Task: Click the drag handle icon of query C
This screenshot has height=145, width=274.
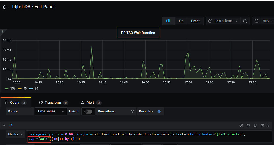Action: click(268, 125)
